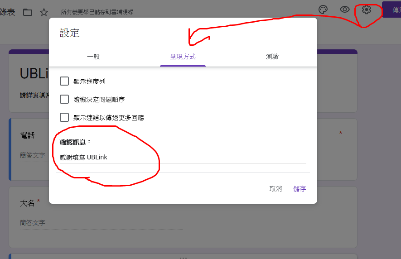Enable 顯示進度列 checkbox
Viewport: 401px width, 259px height.
point(64,81)
